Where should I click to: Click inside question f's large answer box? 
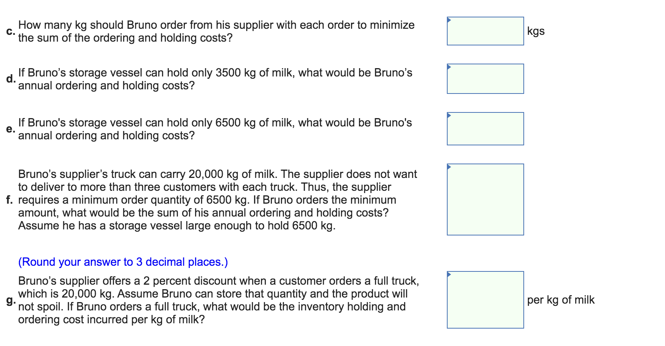[x=485, y=199]
